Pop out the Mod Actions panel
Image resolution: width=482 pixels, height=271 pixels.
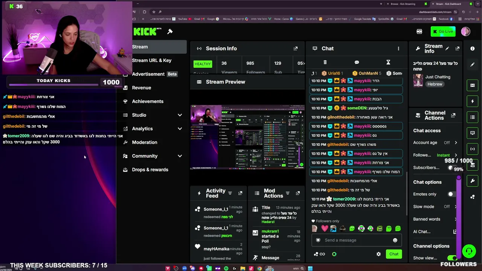coord(298,193)
